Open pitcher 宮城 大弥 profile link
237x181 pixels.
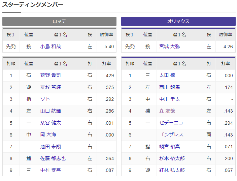[x=169, y=47]
